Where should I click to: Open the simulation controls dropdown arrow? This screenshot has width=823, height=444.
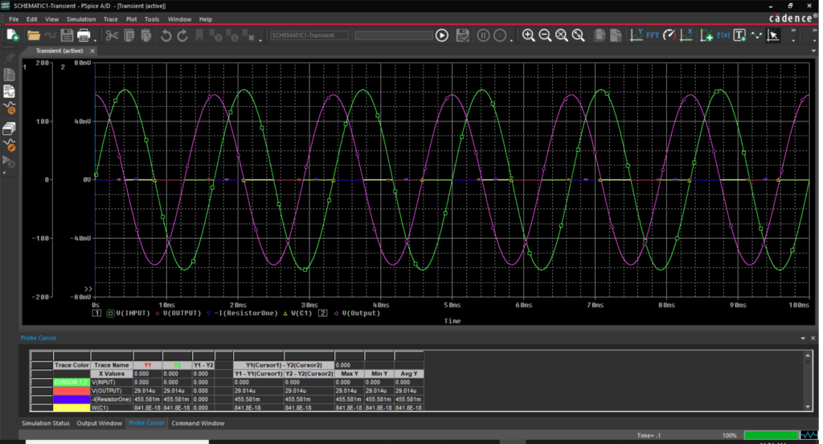(512, 40)
